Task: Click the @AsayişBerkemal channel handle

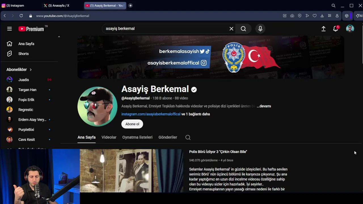Action: [x=136, y=98]
